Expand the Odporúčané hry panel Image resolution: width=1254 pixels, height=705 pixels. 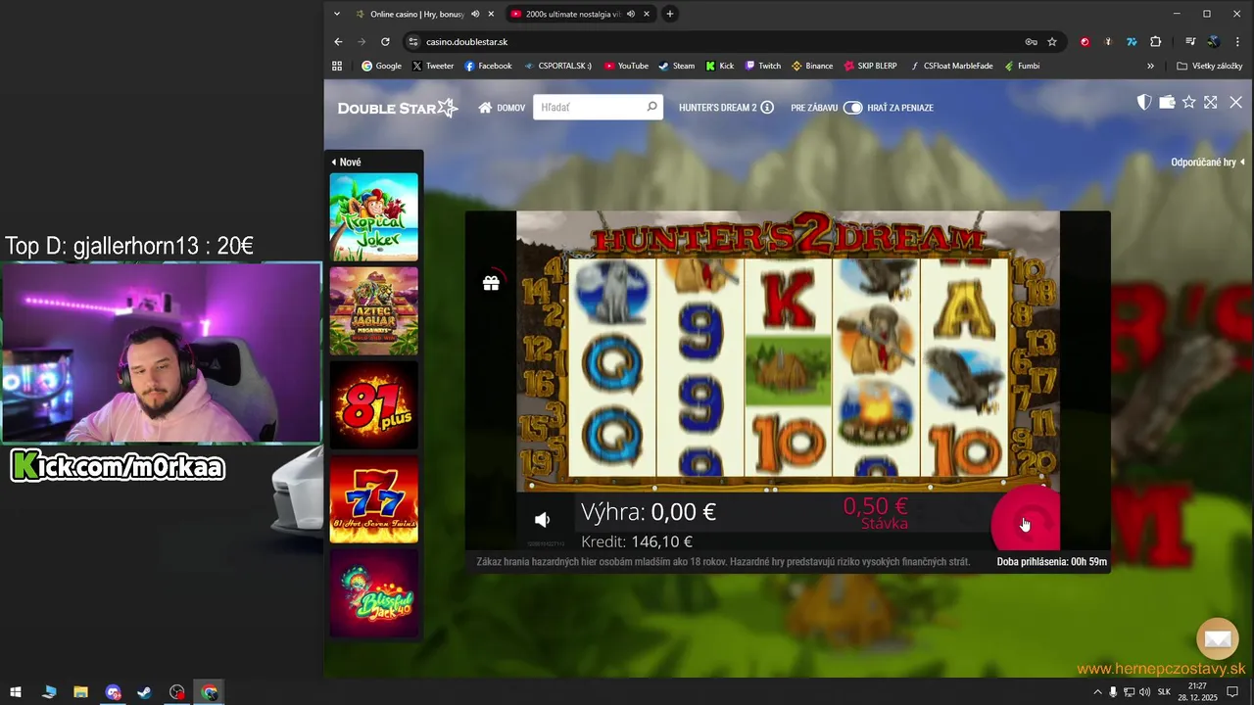click(x=1208, y=163)
